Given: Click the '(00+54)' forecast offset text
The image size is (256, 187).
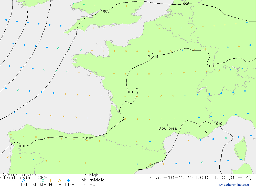Looking at the screenshot, I should pos(240,177).
